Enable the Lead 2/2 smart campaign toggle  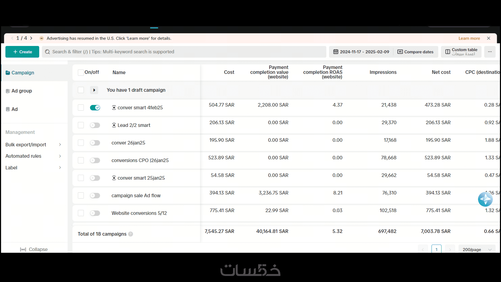[95, 125]
